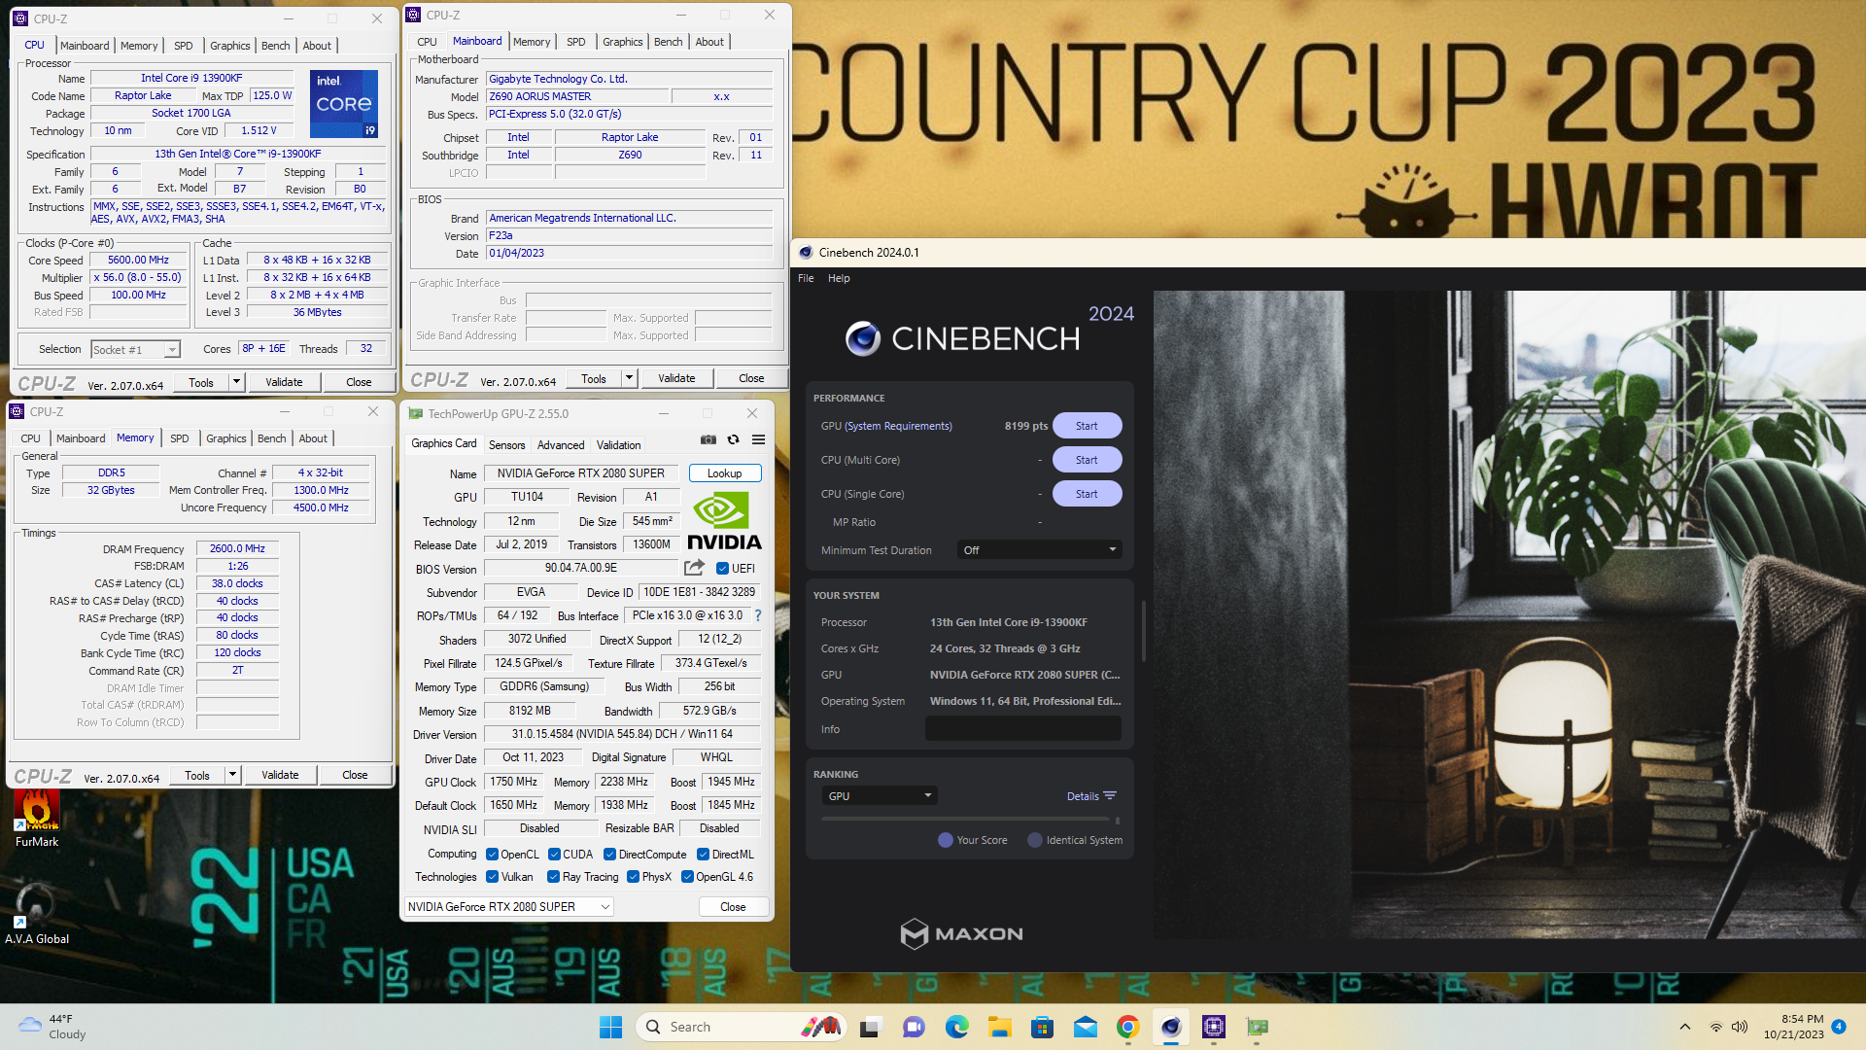Switch to the Sensors tab in GPU-Z

(x=506, y=445)
